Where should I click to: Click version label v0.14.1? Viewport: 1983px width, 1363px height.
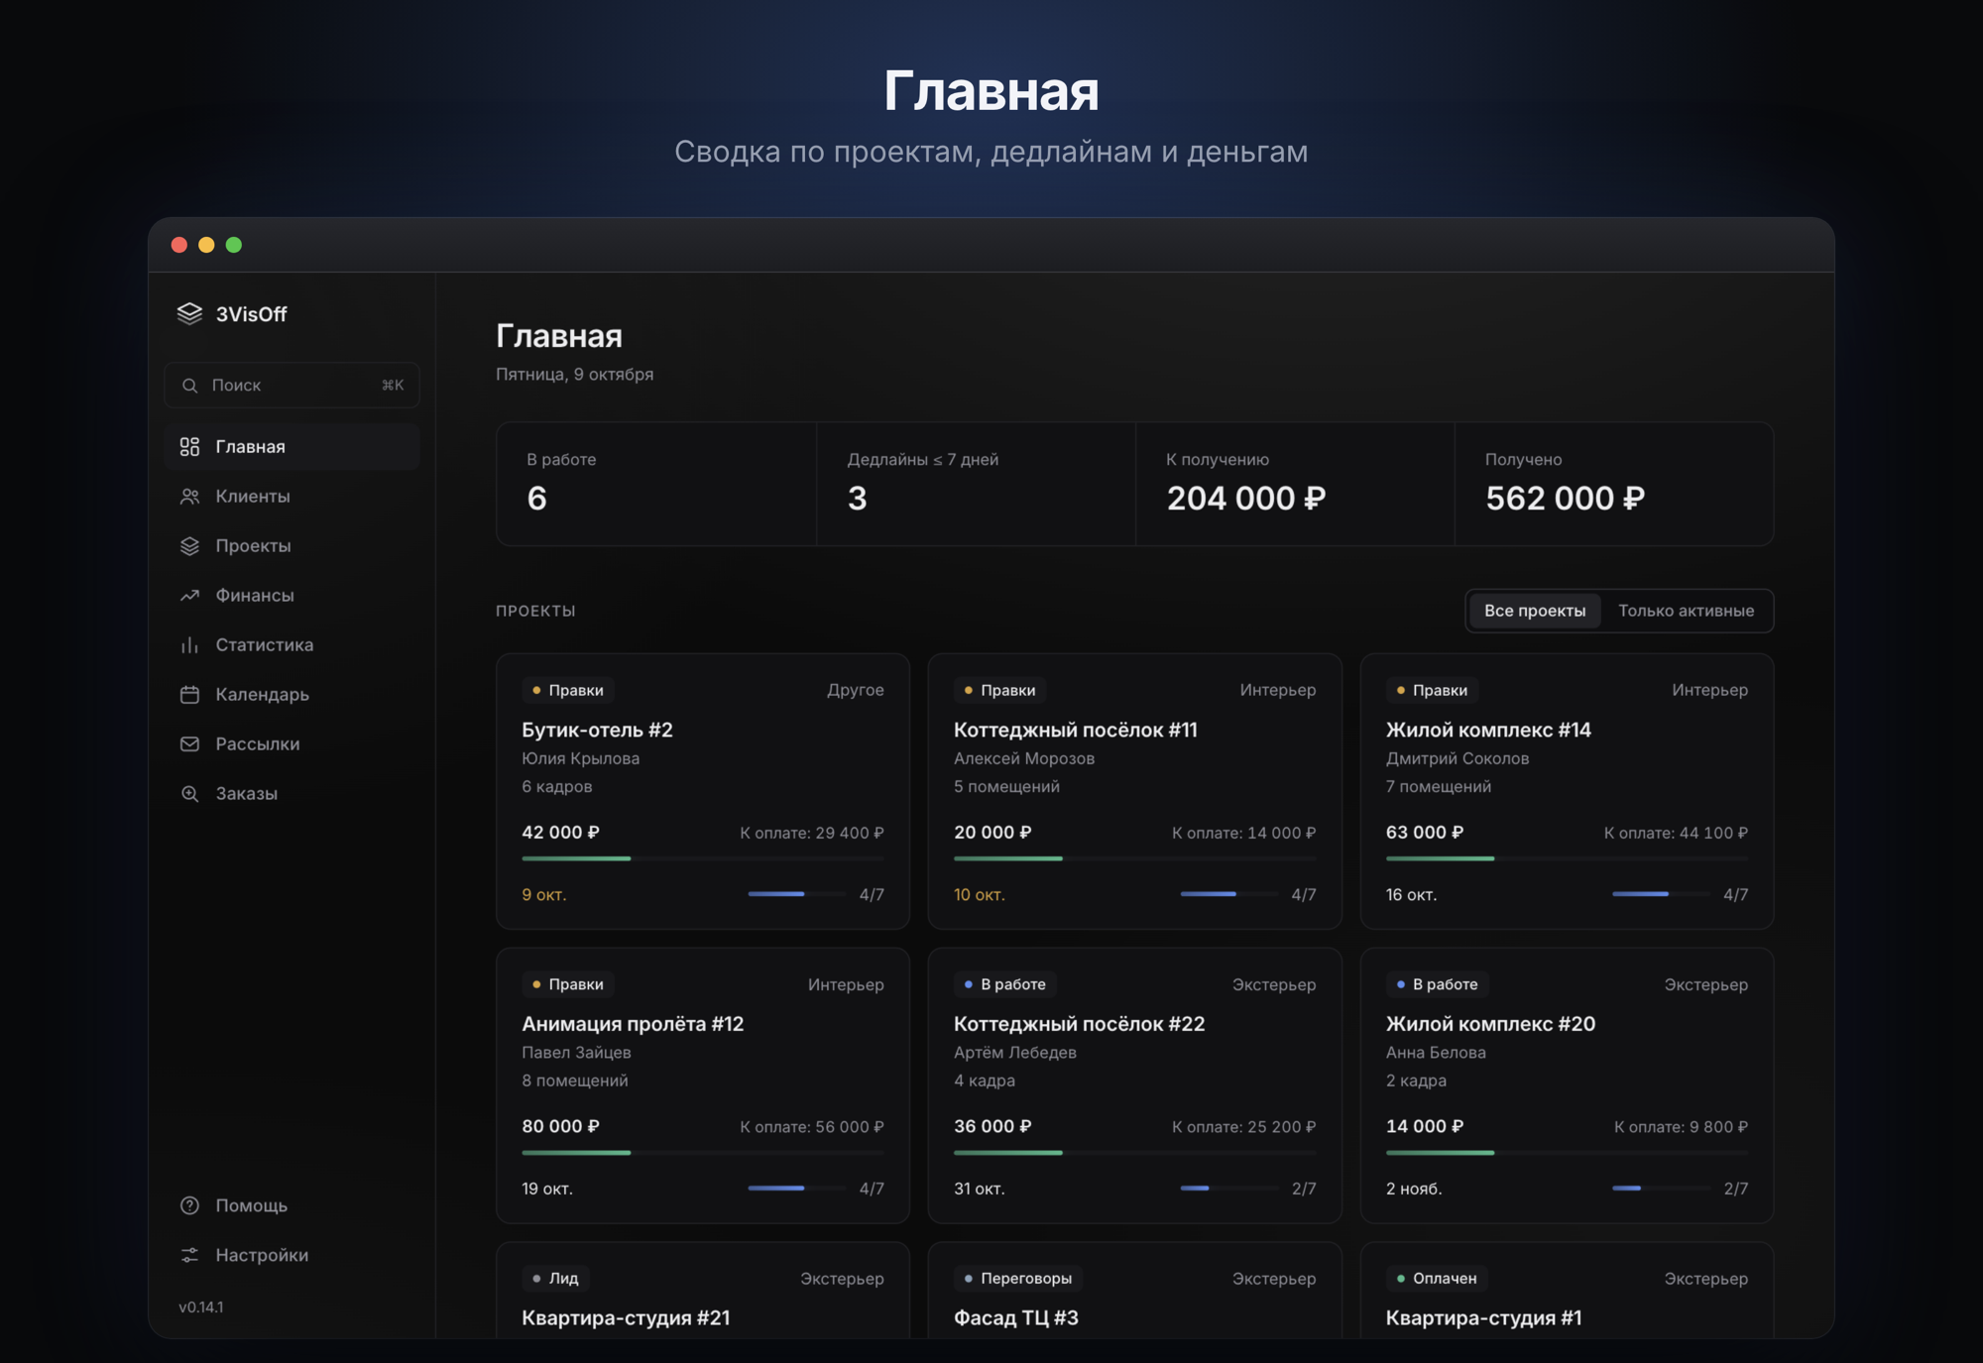(x=201, y=1306)
